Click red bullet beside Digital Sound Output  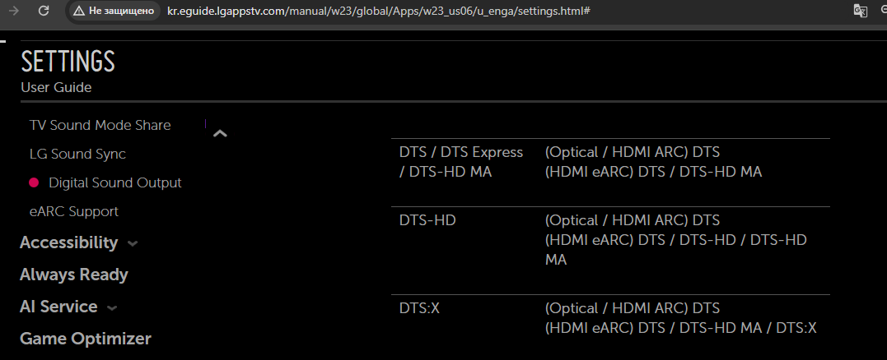pos(34,182)
